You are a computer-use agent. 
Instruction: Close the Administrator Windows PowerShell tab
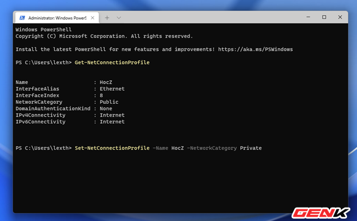[93, 18]
